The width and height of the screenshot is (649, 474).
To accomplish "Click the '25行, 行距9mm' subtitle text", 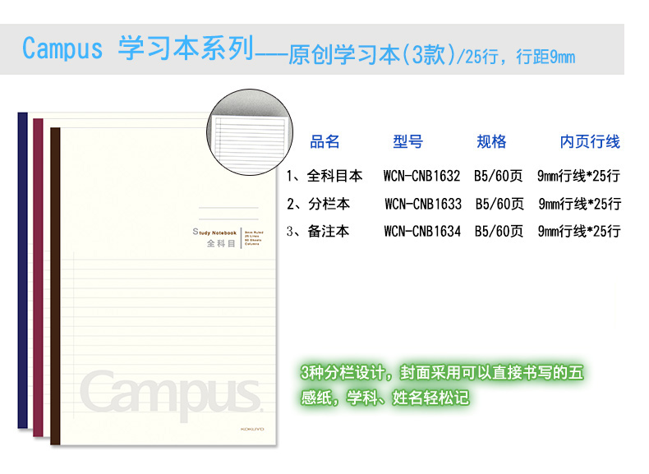I will (x=520, y=57).
